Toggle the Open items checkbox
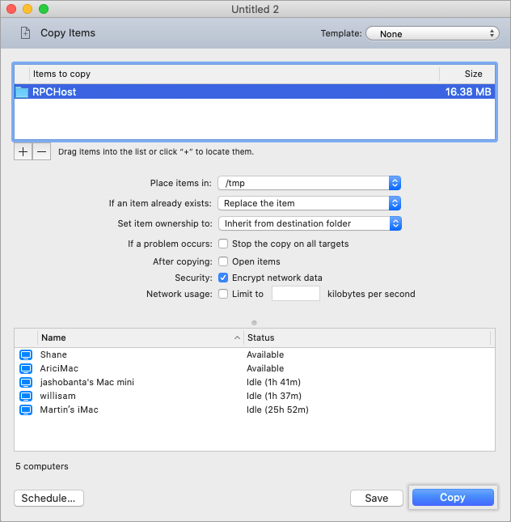 [x=223, y=261]
